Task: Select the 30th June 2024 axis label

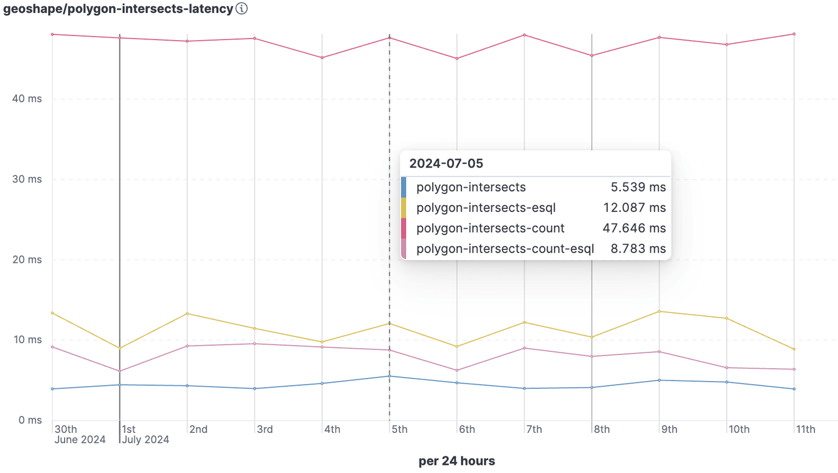Action: pos(79,434)
